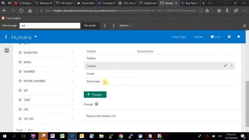This screenshot has height=140, width=249.
Task: Click the gear icon beside YES_NO
Action: click(20, 119)
